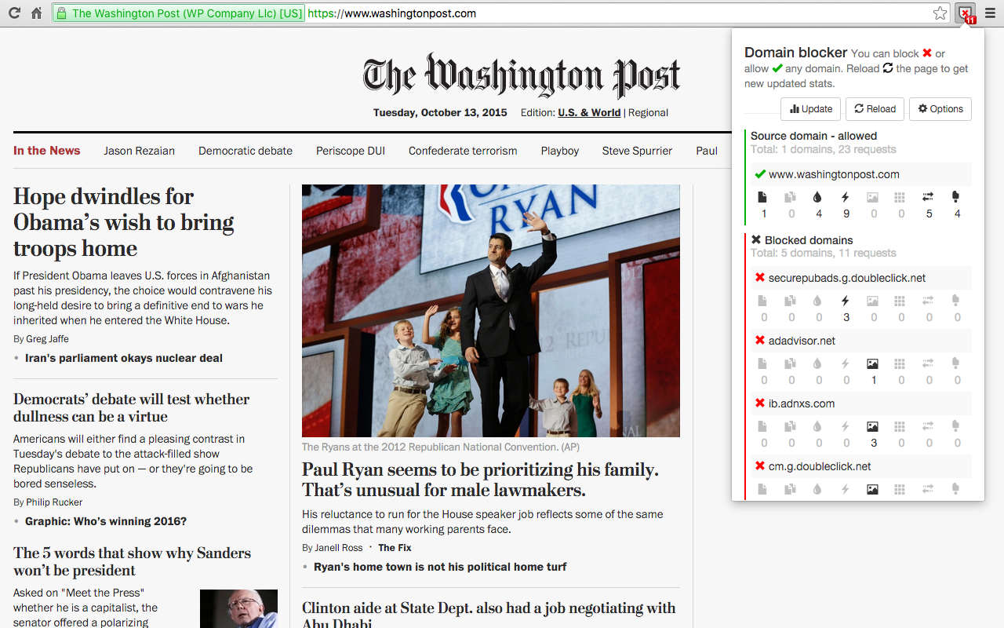Open Graphic: Who's winning 2016?
The image size is (1004, 628).
click(x=106, y=521)
